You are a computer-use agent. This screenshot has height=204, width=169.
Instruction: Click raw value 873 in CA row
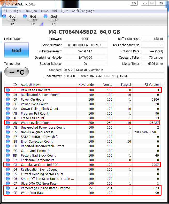click(156, 188)
